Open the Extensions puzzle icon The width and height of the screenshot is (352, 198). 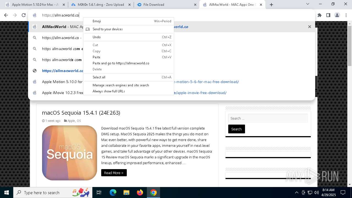point(320,15)
